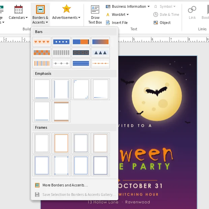Screen dimensions: 209x209
Task: Open More Borders and Accents
Action: pyautogui.click(x=74, y=185)
